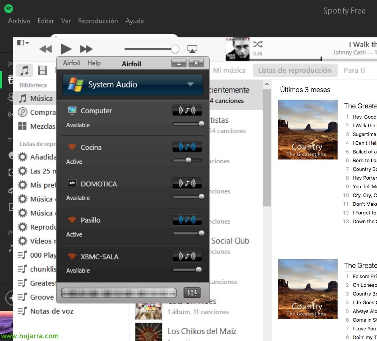377x341 pixels.
Task: Select track 2 I Walk the
Action: pos(361,125)
